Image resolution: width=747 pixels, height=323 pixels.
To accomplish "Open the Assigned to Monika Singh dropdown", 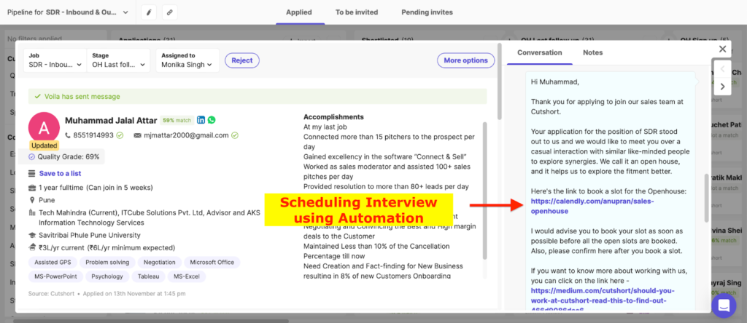I will point(187,60).
